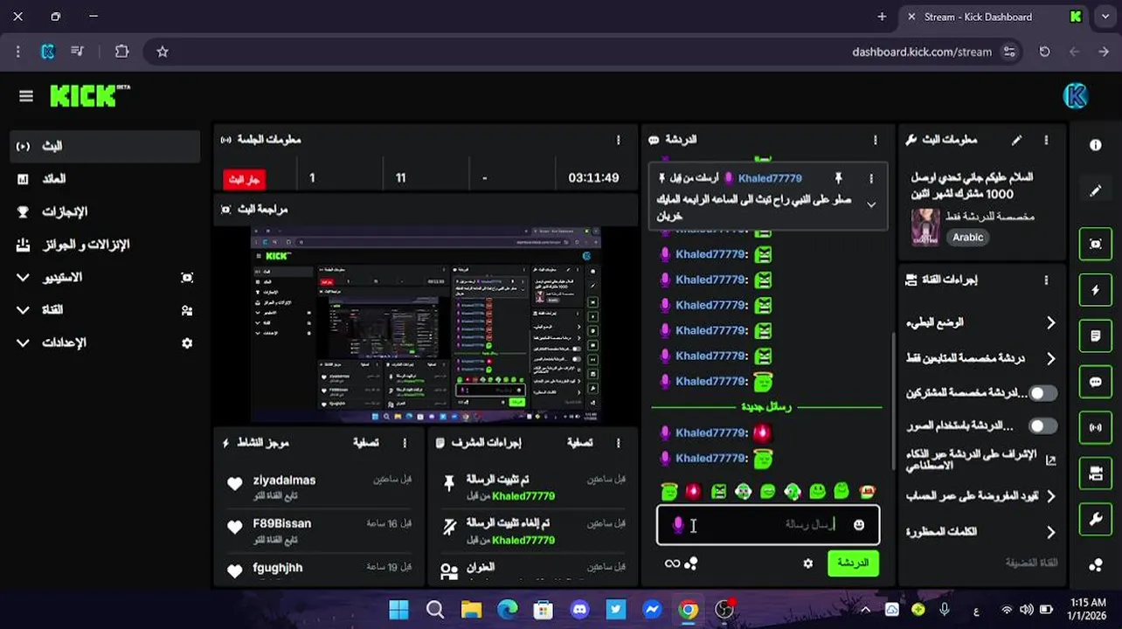Toggle the broadcast session info widget icon
The width and height of the screenshot is (1122, 629).
(x=1095, y=427)
